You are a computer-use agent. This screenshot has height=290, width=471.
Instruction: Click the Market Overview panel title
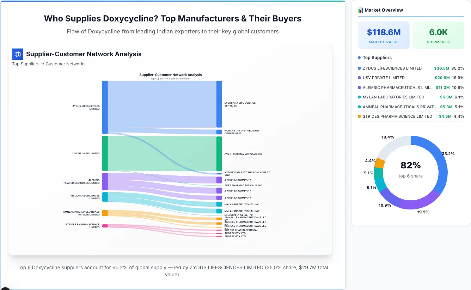tap(384, 10)
